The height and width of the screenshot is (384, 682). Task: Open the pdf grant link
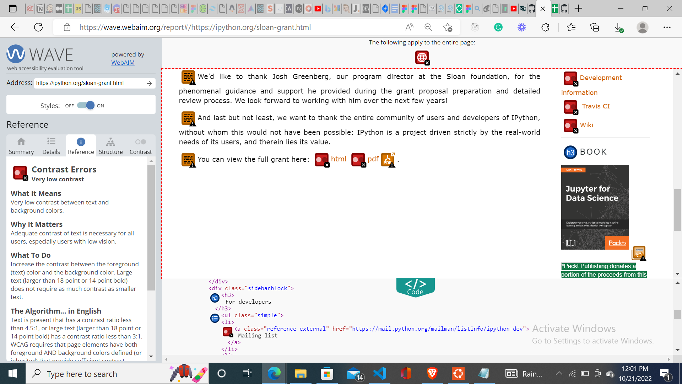[373, 159]
